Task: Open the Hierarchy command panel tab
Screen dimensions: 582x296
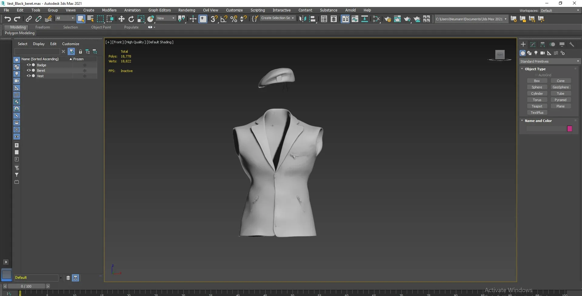Action: [x=543, y=44]
